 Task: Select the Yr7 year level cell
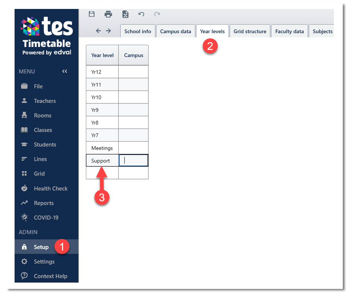(102, 135)
